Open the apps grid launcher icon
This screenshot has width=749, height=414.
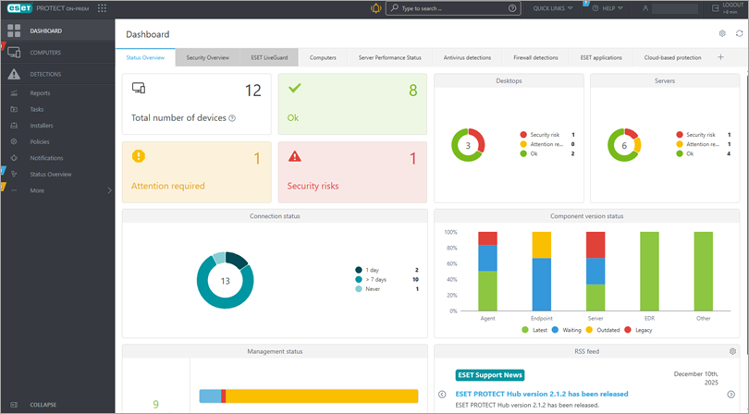[102, 8]
